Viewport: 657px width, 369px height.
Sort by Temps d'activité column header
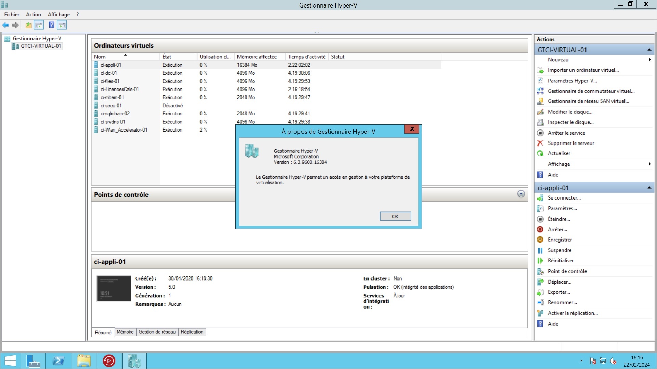(x=307, y=57)
